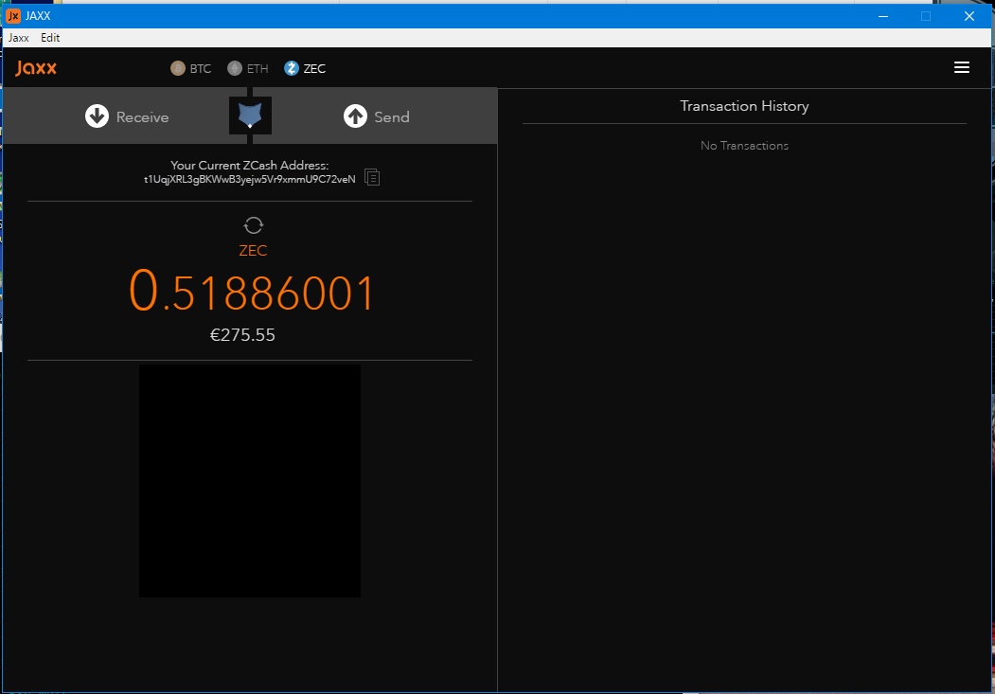Screen dimensions: 995x694
Task: Switch to the BTC wallet
Action: pyautogui.click(x=191, y=68)
